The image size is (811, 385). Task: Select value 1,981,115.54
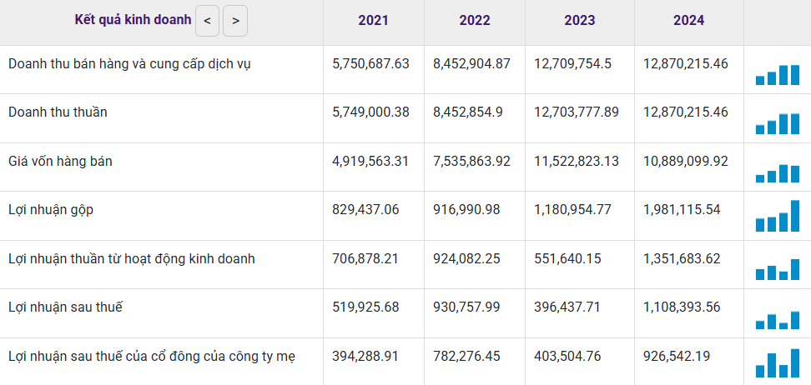[682, 209]
